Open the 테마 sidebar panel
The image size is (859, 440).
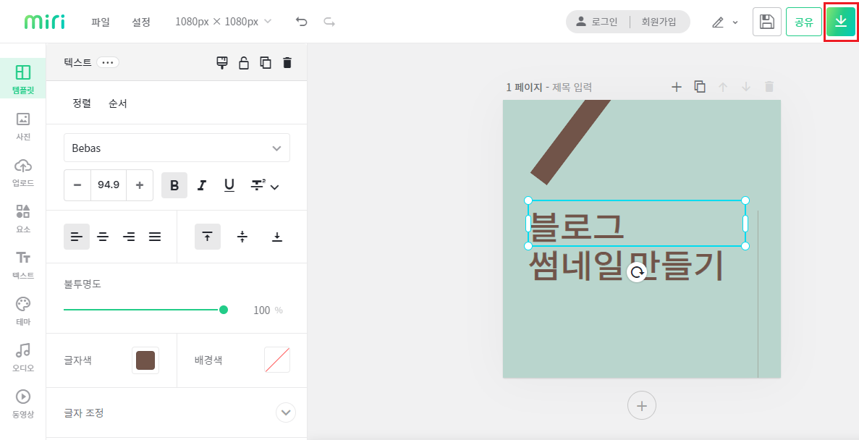[23, 310]
